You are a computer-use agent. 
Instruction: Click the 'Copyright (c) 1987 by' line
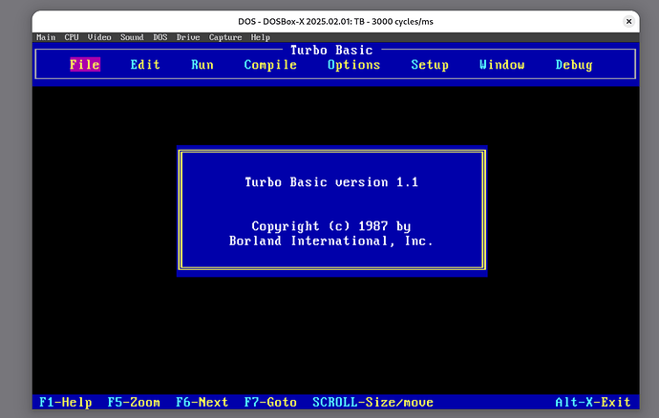(331, 226)
